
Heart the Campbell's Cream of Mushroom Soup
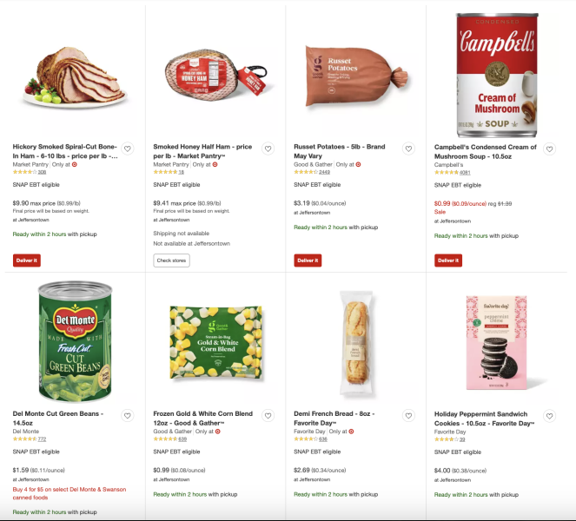[x=549, y=148]
